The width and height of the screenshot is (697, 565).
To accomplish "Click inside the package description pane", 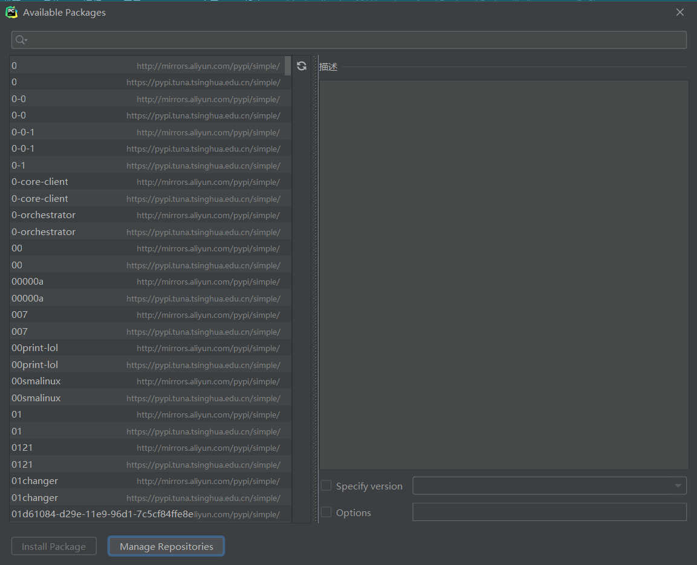I will coord(504,274).
